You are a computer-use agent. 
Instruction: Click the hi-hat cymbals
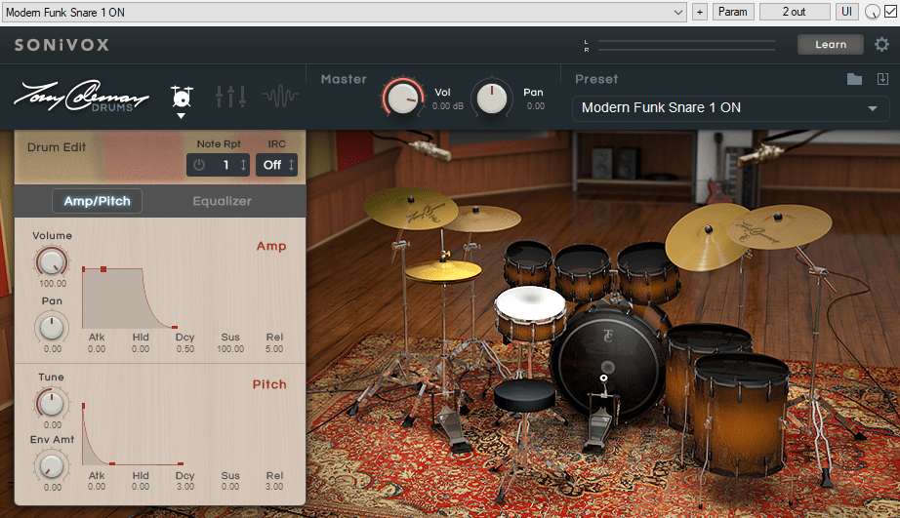pyautogui.click(x=443, y=270)
